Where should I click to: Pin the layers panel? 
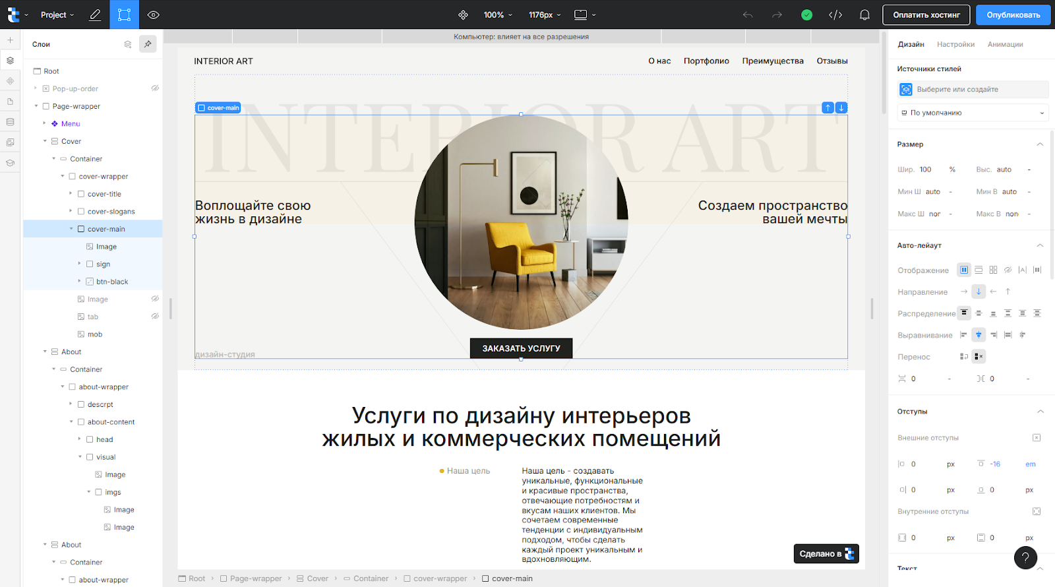click(148, 44)
